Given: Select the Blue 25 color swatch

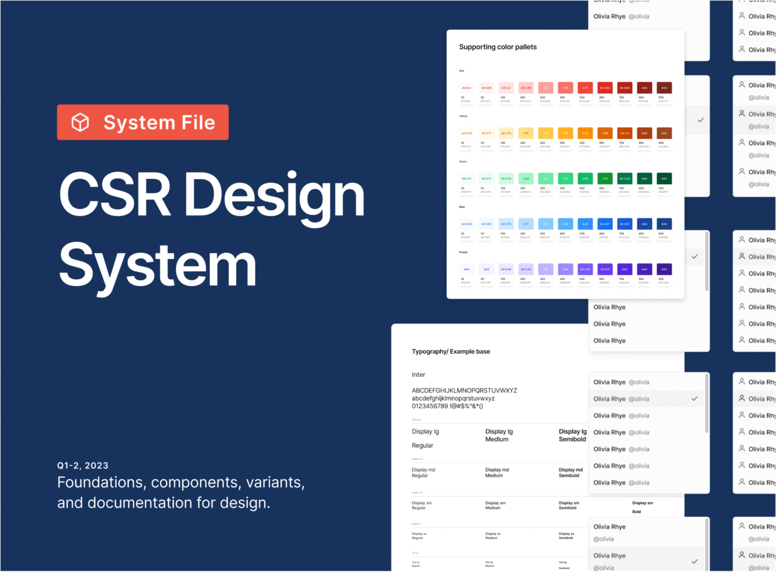Looking at the screenshot, I should (467, 224).
